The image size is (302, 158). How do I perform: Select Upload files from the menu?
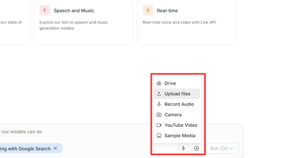tap(177, 94)
